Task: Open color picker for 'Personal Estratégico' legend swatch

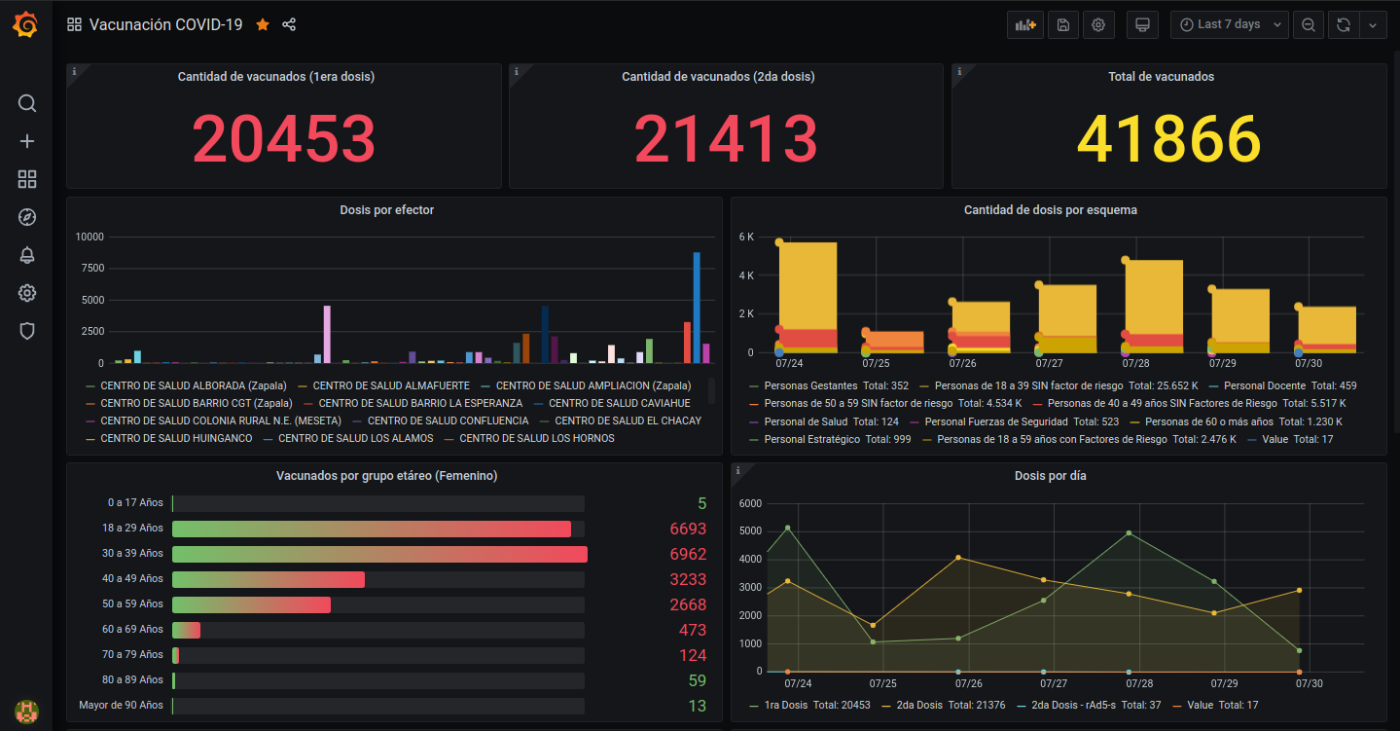Action: (755, 440)
